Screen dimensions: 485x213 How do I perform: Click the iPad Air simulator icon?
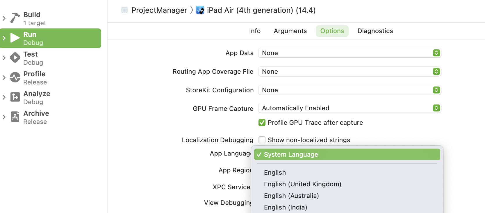tap(200, 10)
